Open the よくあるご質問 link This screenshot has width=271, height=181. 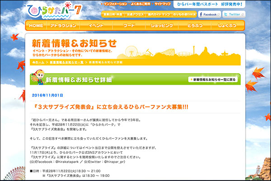[x=140, y=4]
